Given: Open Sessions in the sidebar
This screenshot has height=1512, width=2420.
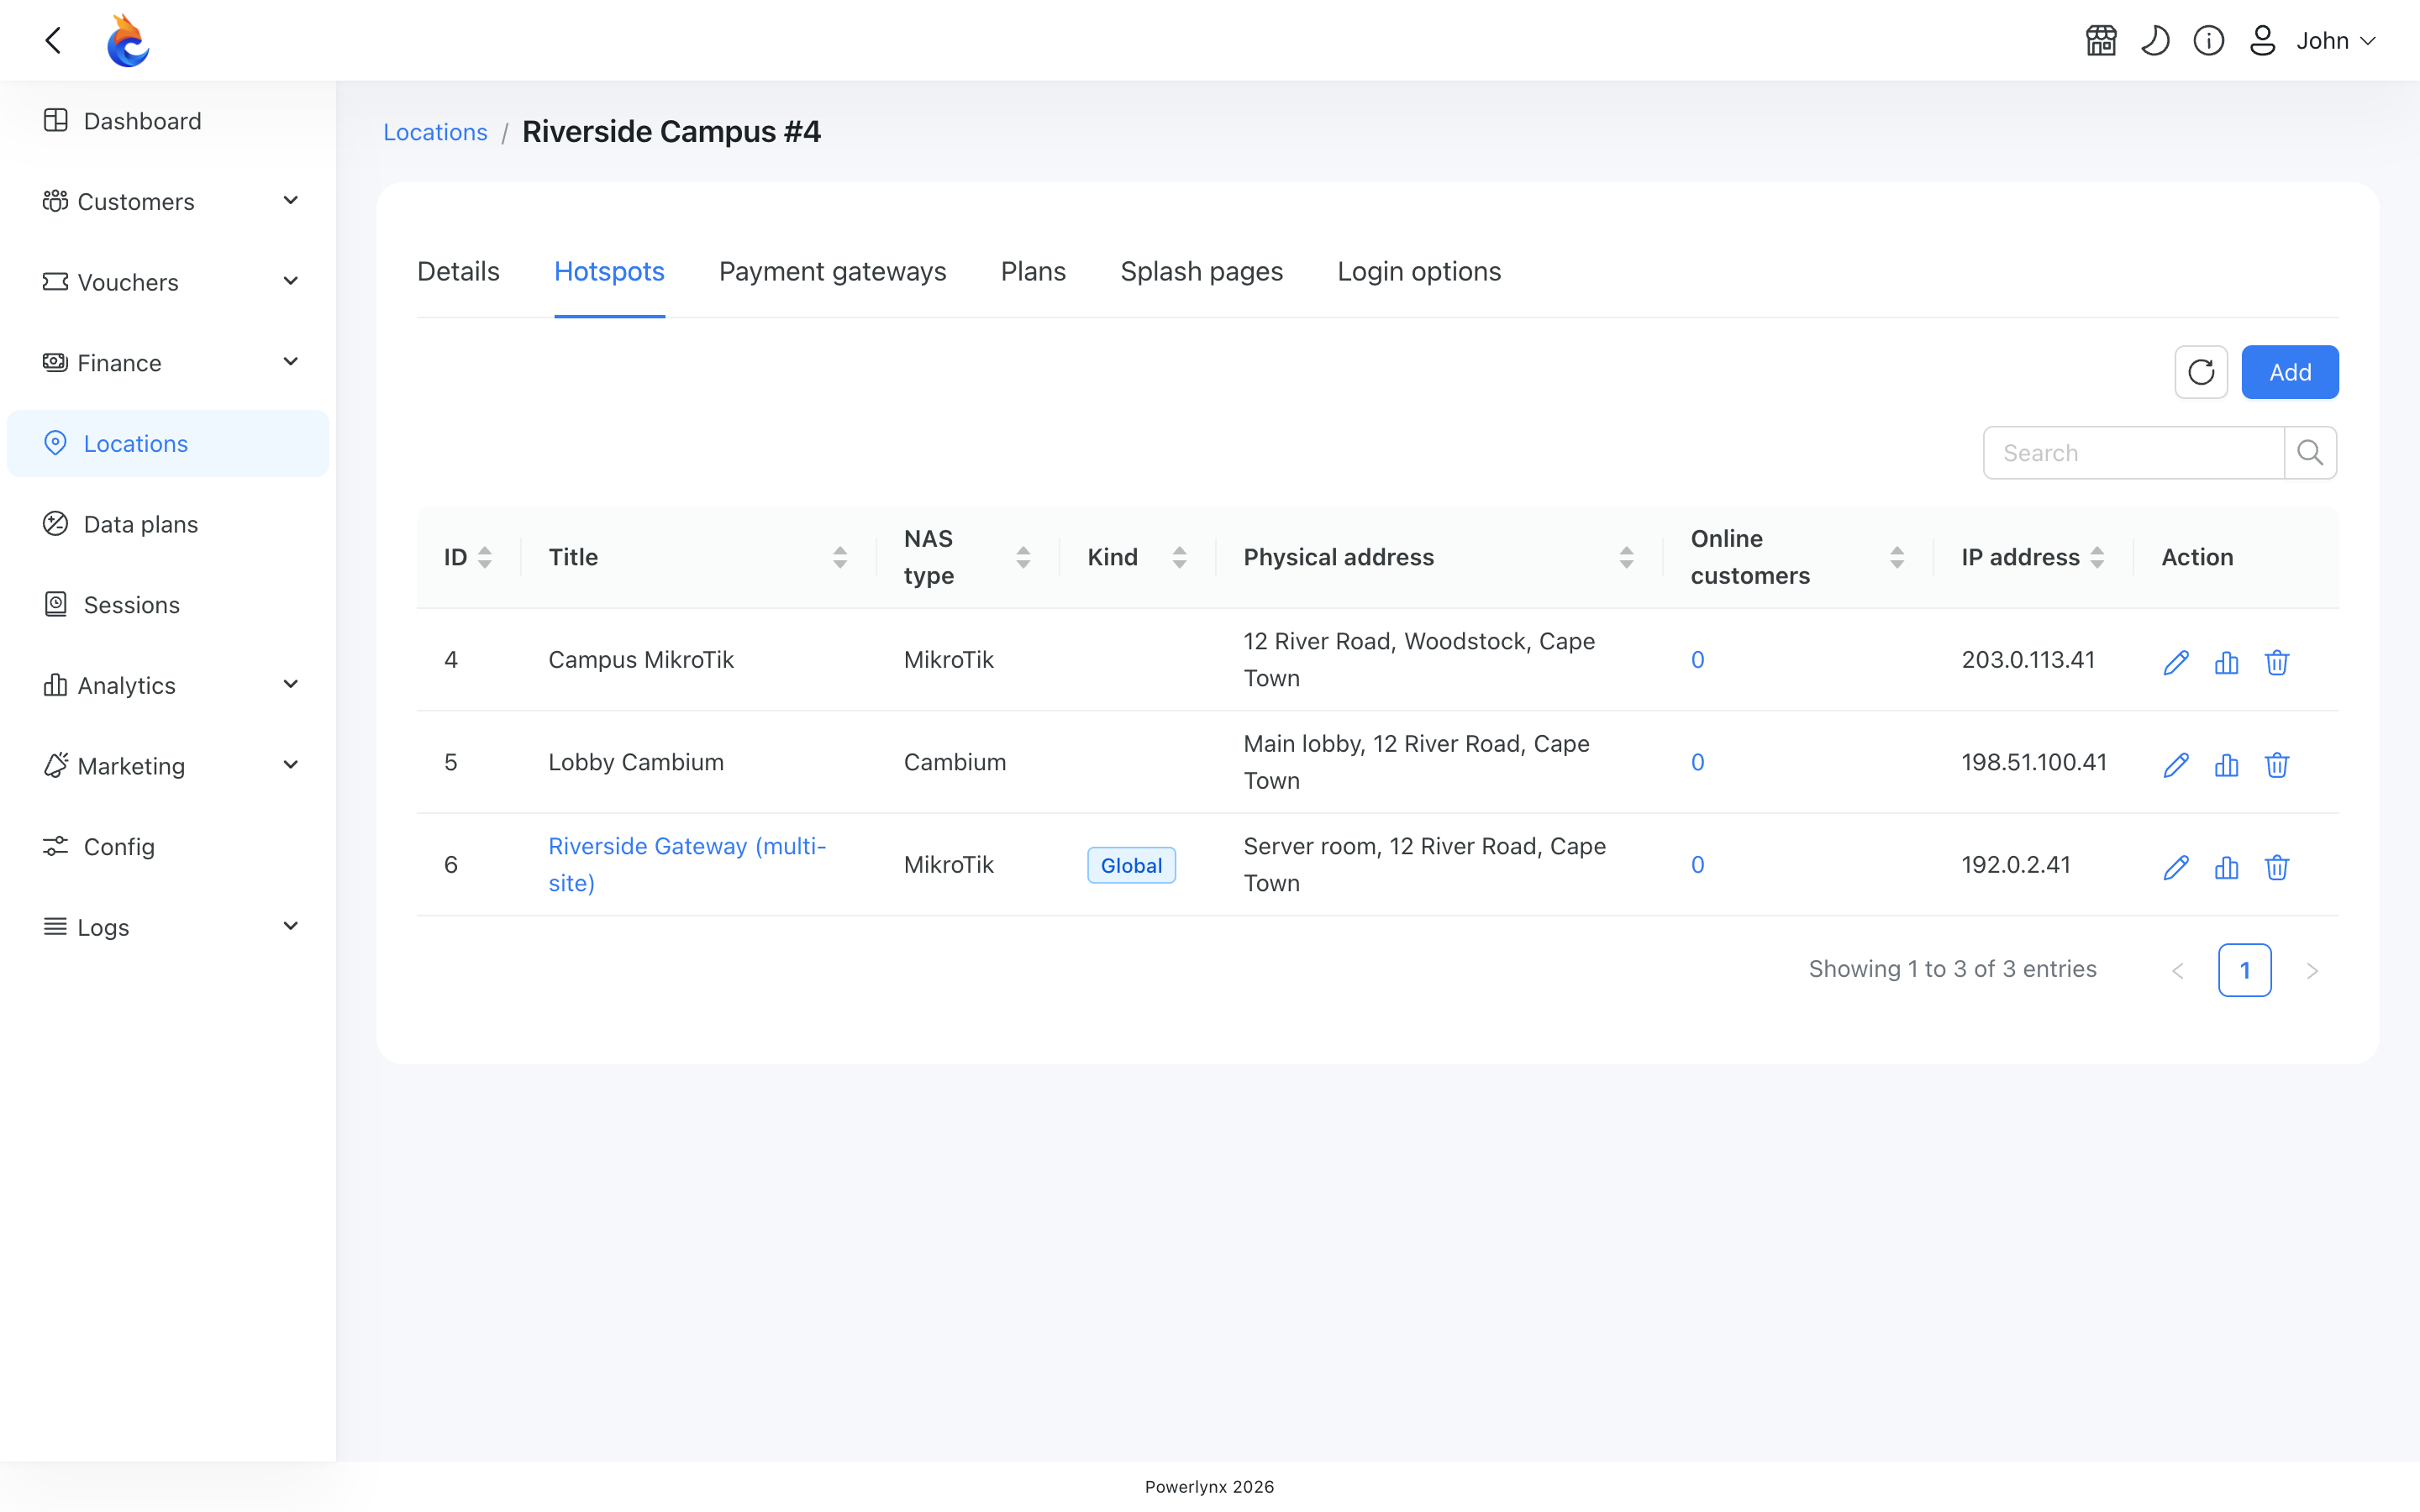Looking at the screenshot, I should point(168,605).
